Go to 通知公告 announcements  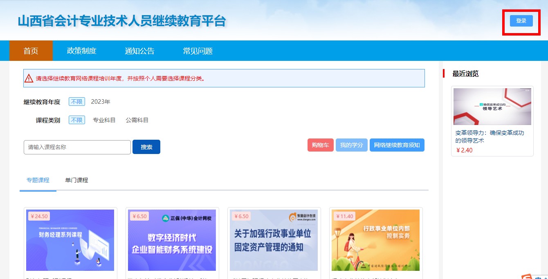coord(139,51)
